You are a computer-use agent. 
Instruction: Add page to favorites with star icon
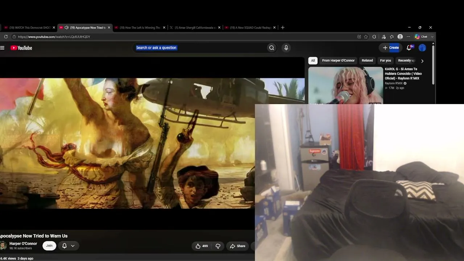point(366,37)
